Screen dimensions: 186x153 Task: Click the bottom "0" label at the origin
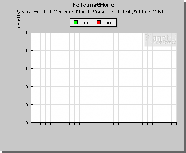[26, 123]
